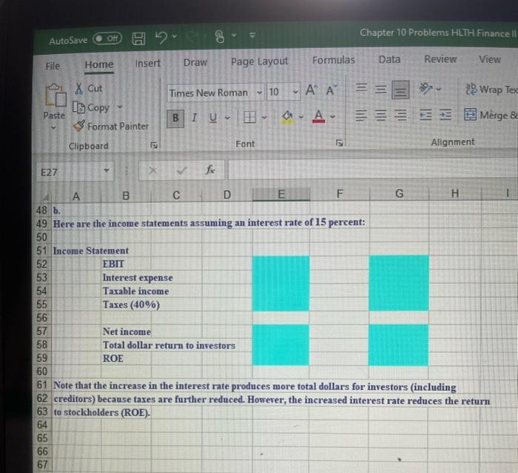Click the Orientation angled text icon
Viewport: 518px width, 473px height.
(425, 89)
